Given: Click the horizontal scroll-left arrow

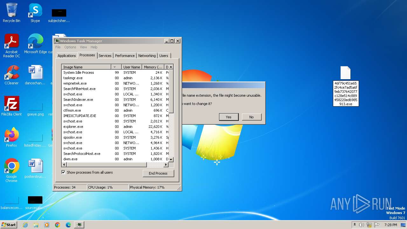Looking at the screenshot, I should (x=64, y=164).
